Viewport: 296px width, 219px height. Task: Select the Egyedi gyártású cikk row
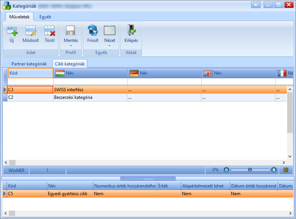pos(148,194)
